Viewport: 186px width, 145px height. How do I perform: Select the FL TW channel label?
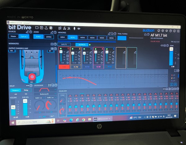[76, 67]
